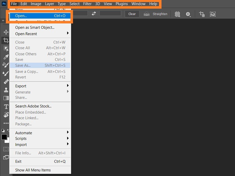
Task: Open the Help menu
Action: coord(153,4)
